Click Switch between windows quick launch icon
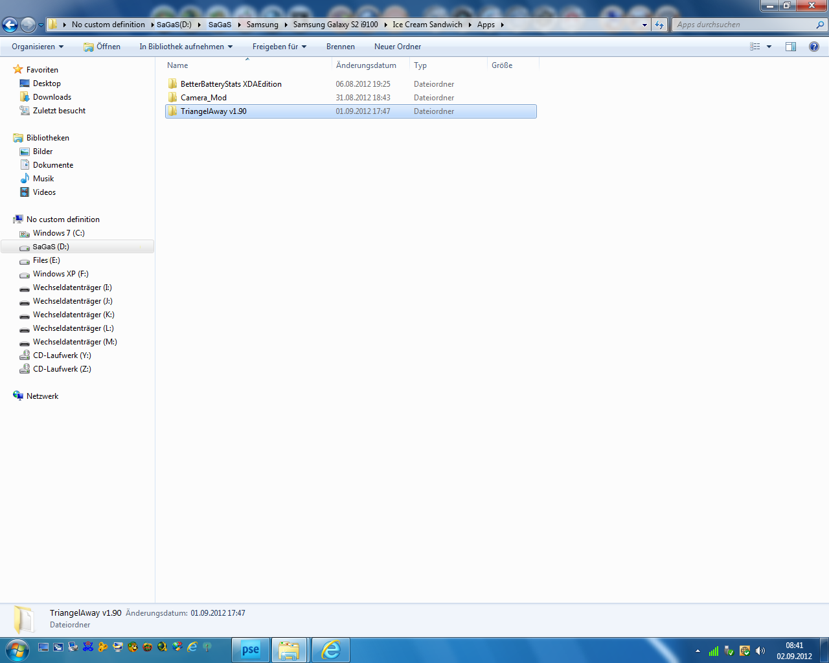 pos(58,647)
